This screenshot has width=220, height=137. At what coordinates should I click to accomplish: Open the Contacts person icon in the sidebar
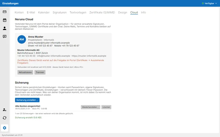[5, 28]
